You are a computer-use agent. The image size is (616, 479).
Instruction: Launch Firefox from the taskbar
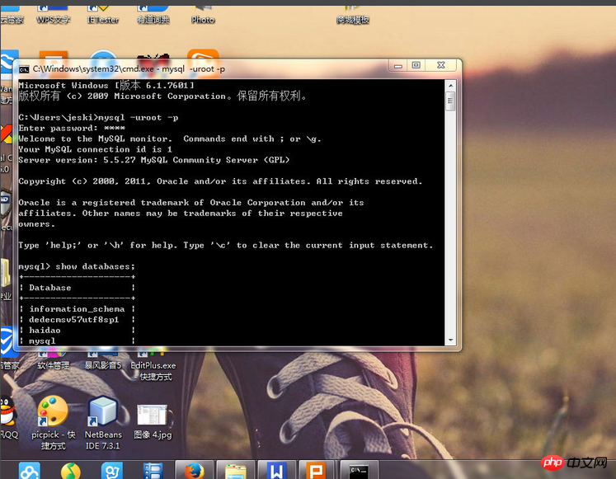195,470
